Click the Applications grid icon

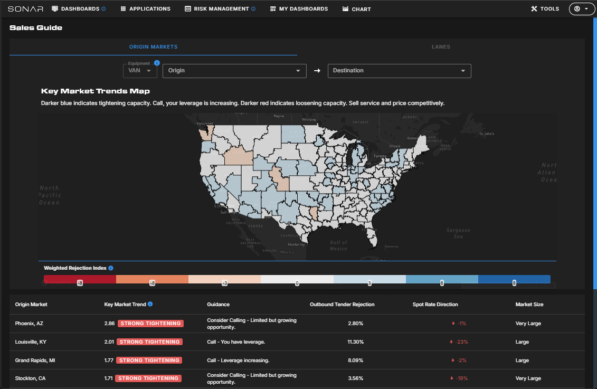pyautogui.click(x=123, y=9)
